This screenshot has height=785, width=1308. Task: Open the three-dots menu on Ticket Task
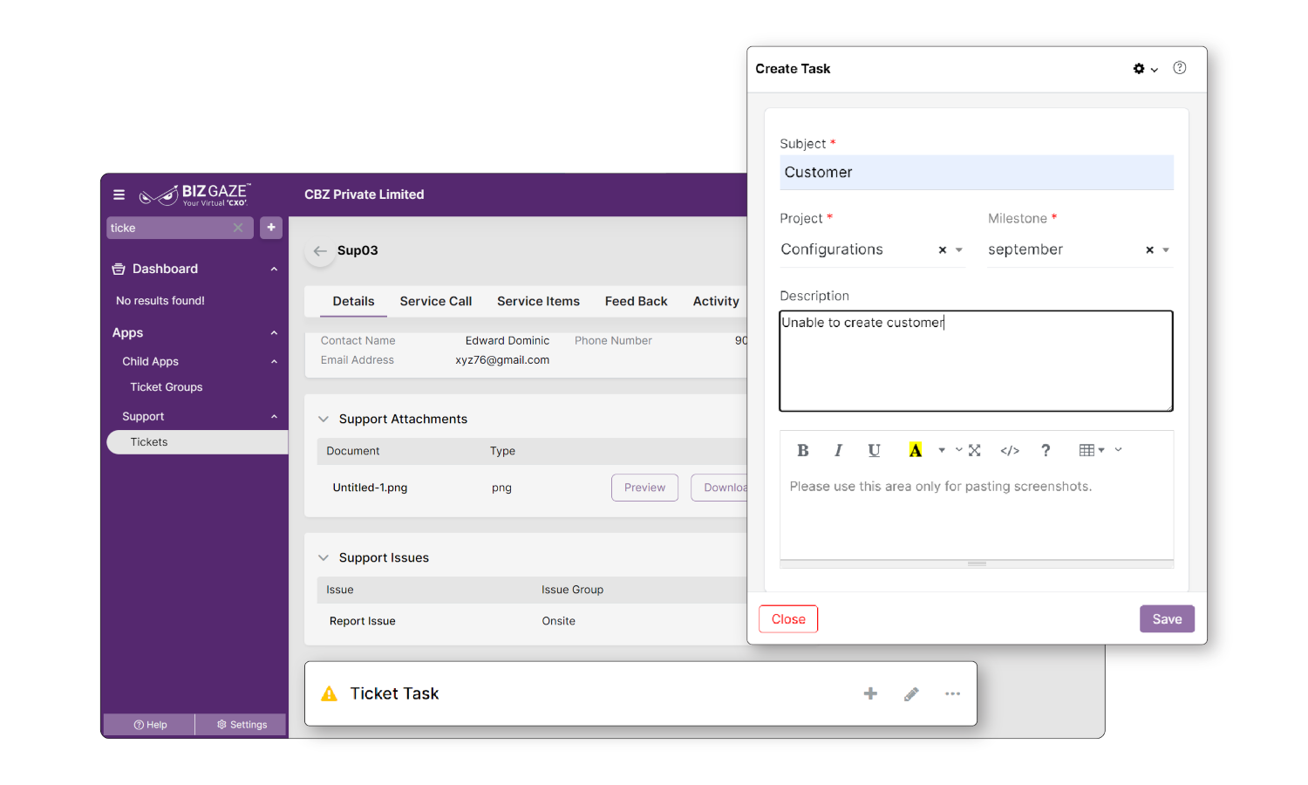[952, 693]
